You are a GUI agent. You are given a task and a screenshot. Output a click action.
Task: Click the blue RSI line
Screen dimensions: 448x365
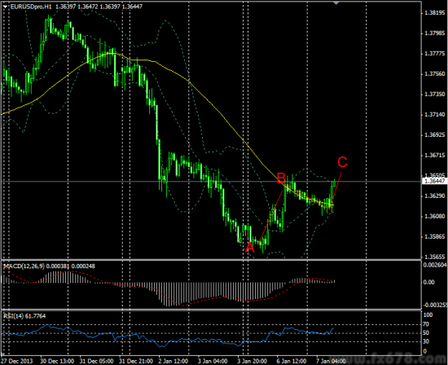click(x=160, y=345)
